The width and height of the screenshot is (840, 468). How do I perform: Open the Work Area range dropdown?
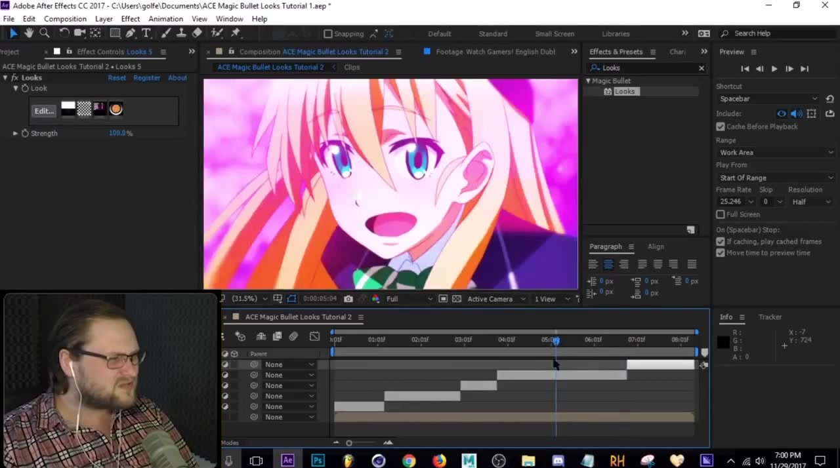(776, 152)
